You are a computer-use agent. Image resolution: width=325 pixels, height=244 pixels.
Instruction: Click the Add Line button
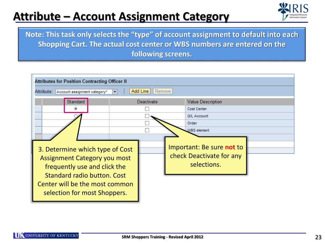point(140,91)
